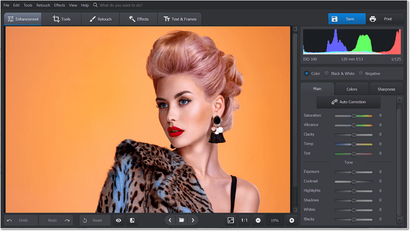
Task: Go to the next photo arrow
Action: click(193, 220)
